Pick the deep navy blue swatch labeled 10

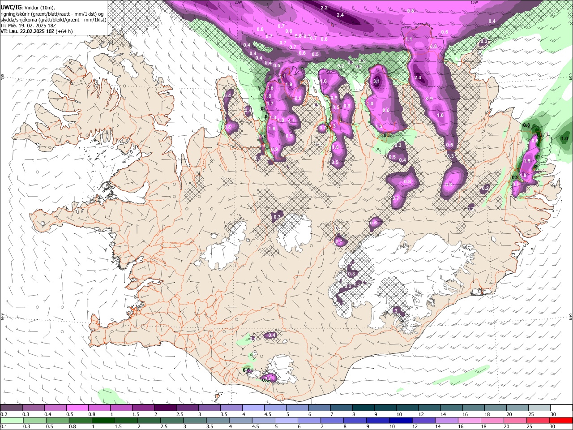[401, 420]
